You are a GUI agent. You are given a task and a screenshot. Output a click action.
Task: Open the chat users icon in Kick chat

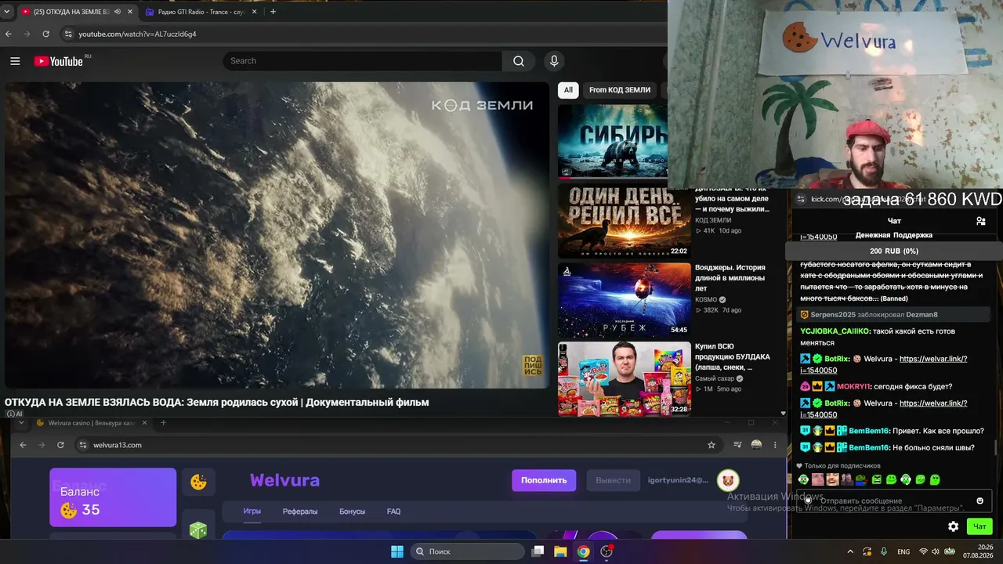(980, 221)
